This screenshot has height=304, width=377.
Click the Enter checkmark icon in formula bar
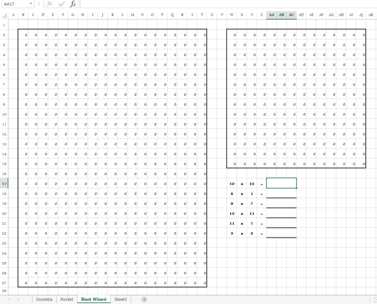pyautogui.click(x=61, y=4)
